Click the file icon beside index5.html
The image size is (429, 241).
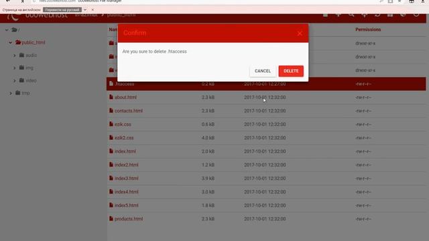(x=111, y=205)
